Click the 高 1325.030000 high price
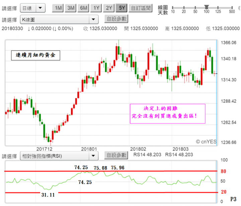This screenshot has height=206, width=241. pos(182,28)
